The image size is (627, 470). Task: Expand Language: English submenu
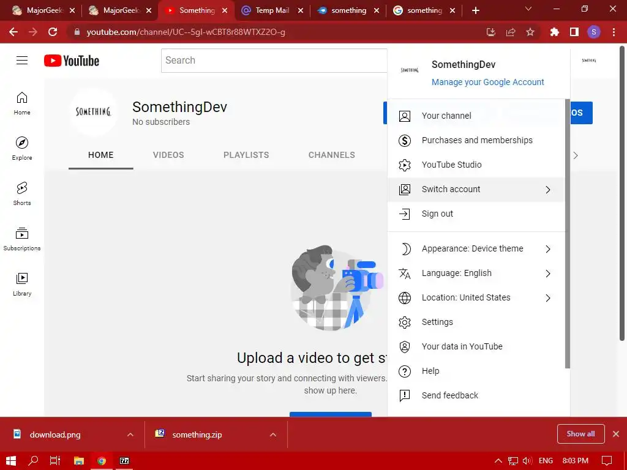coord(548,274)
